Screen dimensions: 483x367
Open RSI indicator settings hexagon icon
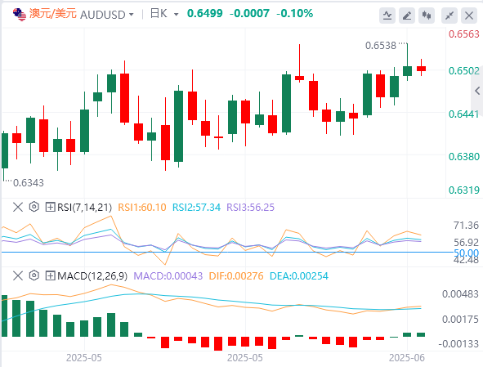coord(34,207)
